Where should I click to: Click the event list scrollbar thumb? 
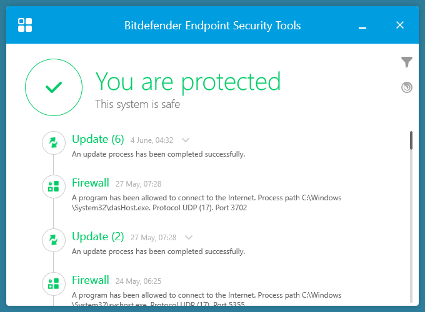[x=411, y=140]
